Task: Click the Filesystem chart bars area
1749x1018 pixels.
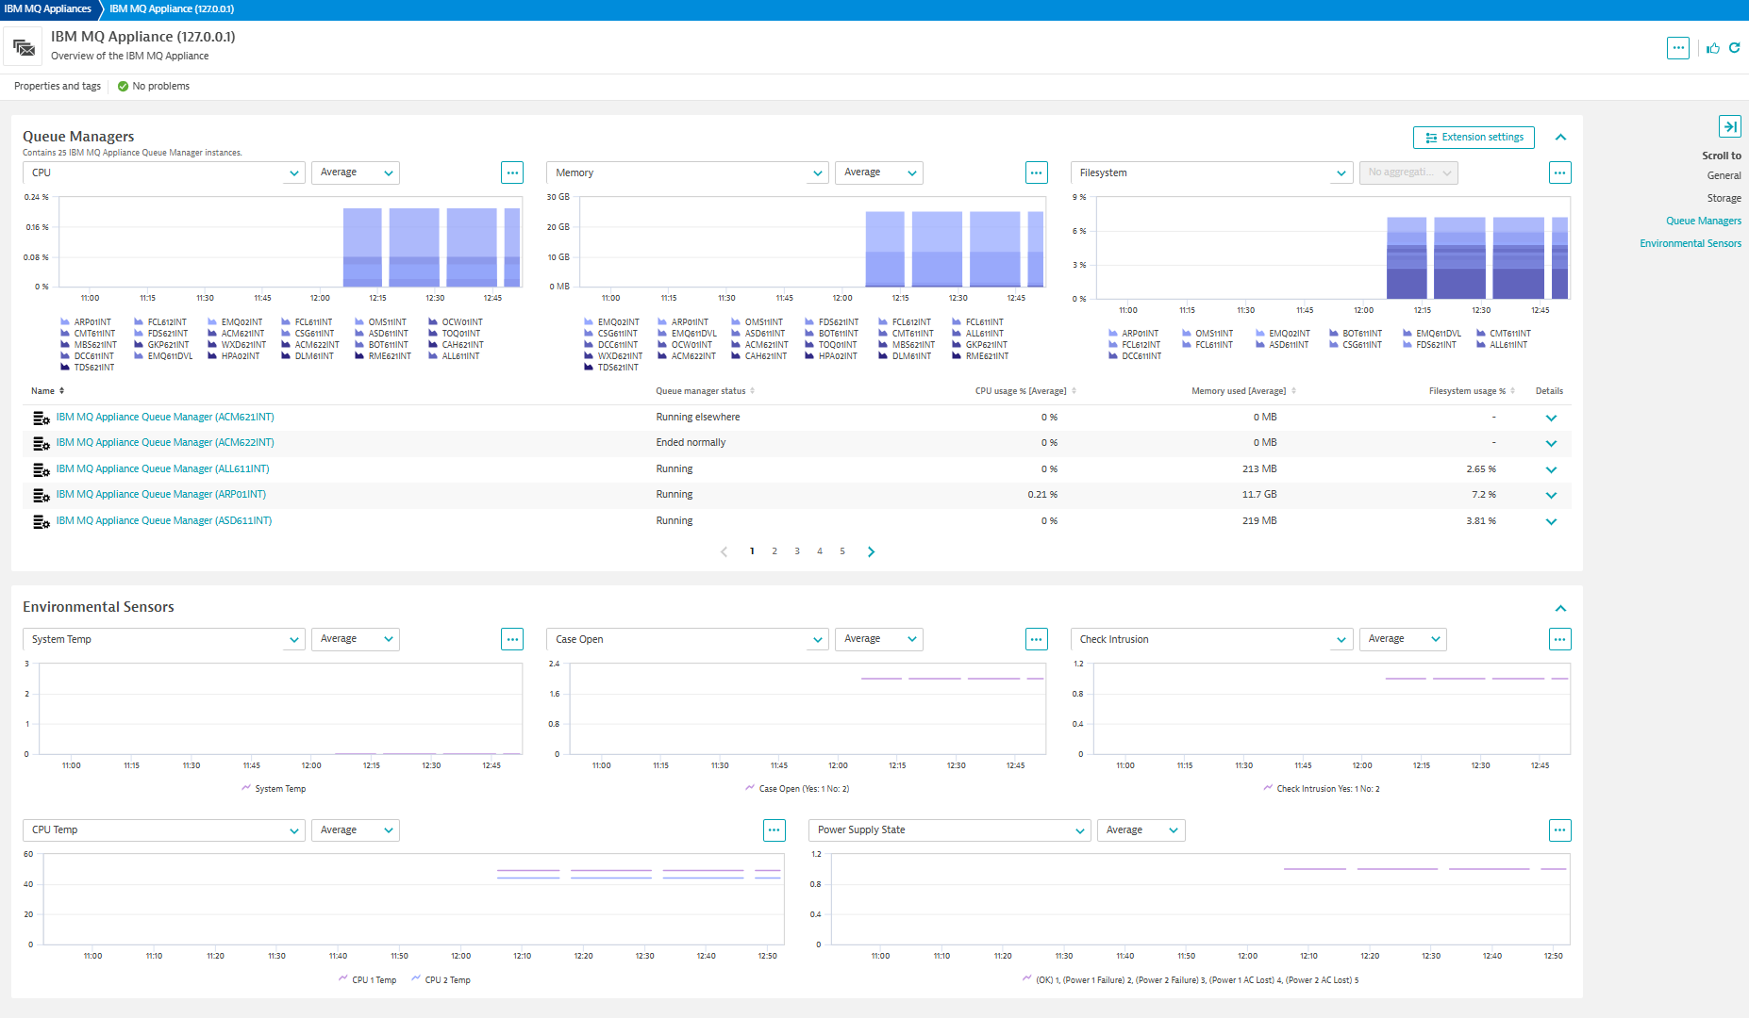Action: pyautogui.click(x=1477, y=257)
